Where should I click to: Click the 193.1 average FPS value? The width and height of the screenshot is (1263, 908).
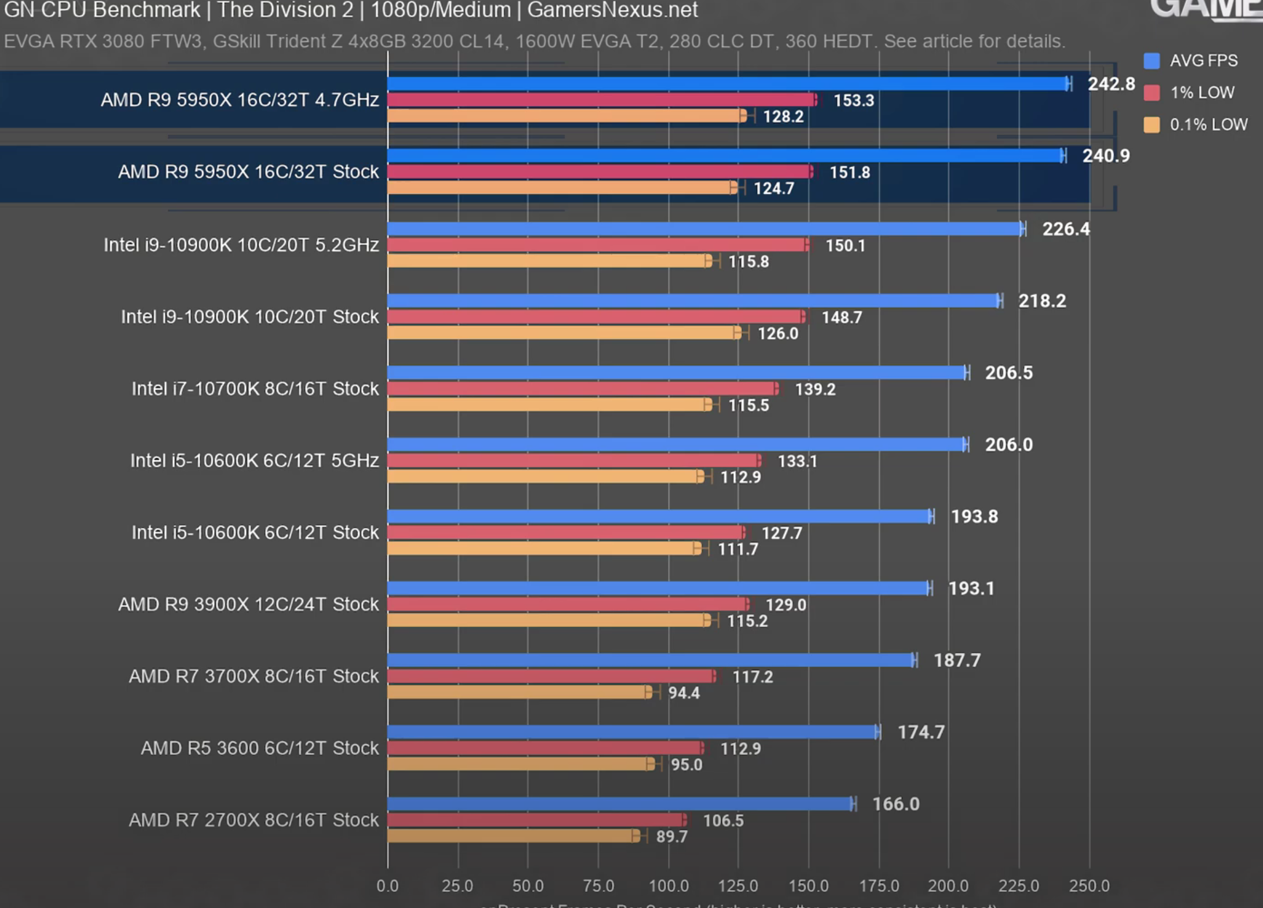tap(971, 589)
